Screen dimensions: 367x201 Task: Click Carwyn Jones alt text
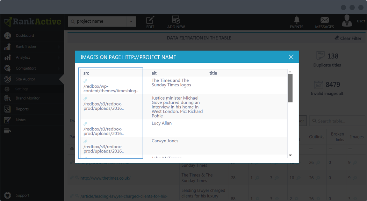click(x=165, y=141)
